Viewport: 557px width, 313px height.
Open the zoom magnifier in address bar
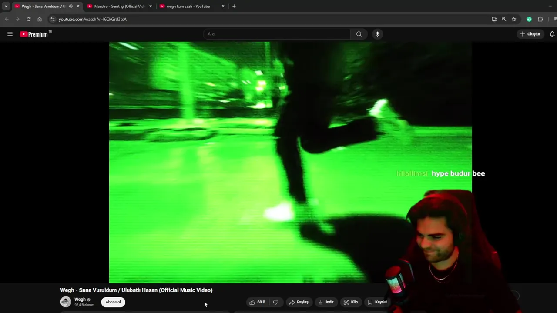(504, 19)
